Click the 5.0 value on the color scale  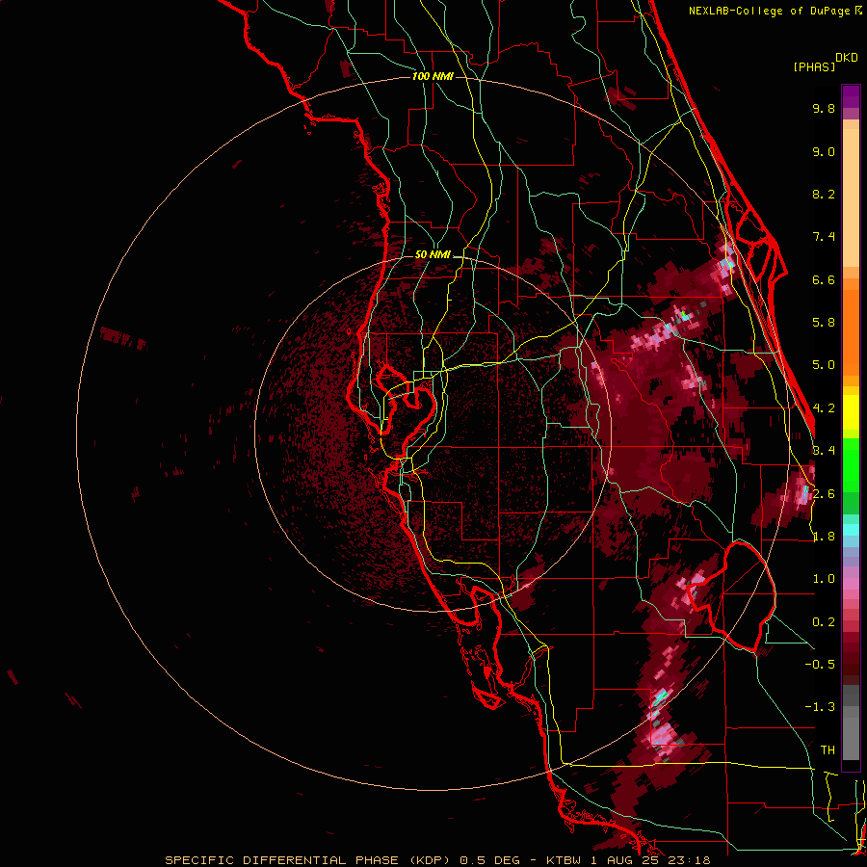click(x=824, y=365)
